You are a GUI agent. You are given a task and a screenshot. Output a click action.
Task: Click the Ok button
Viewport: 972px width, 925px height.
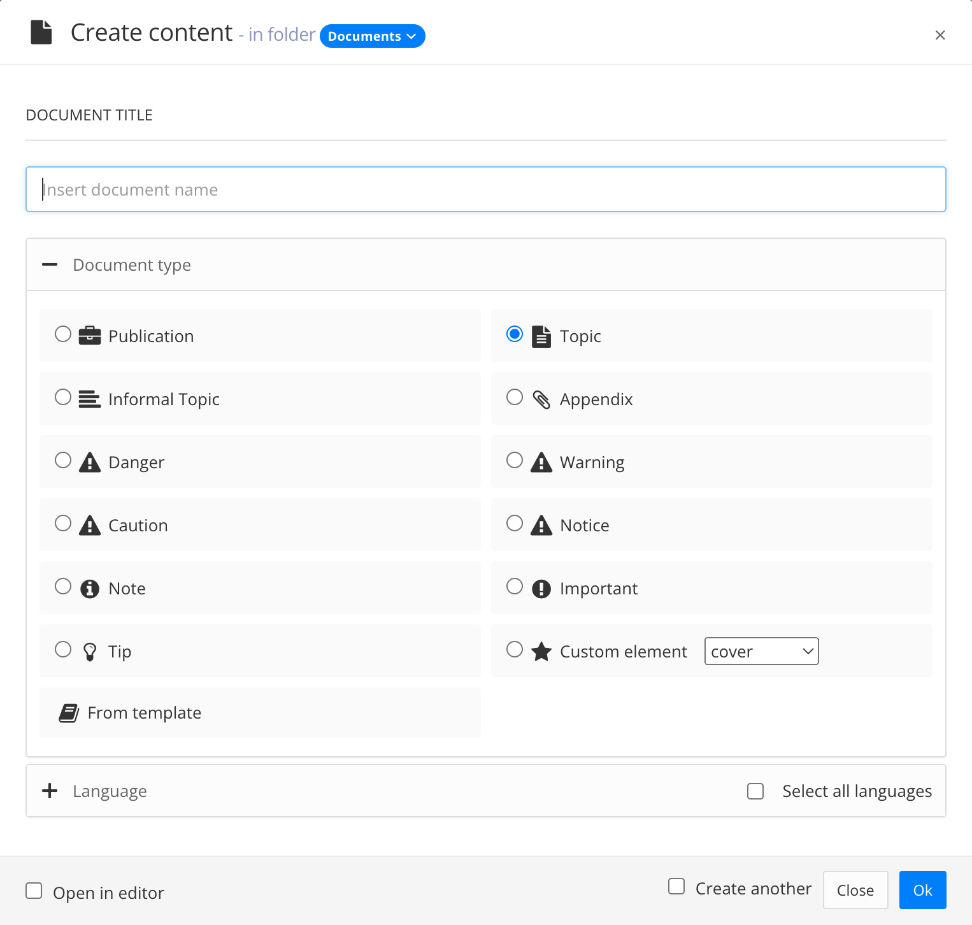pyautogui.click(x=922, y=890)
